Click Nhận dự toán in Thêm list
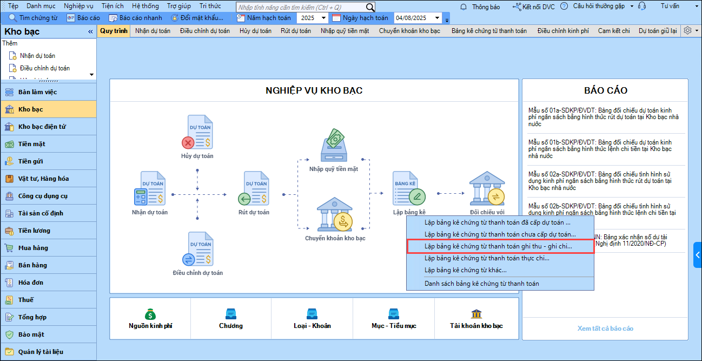 [37, 55]
